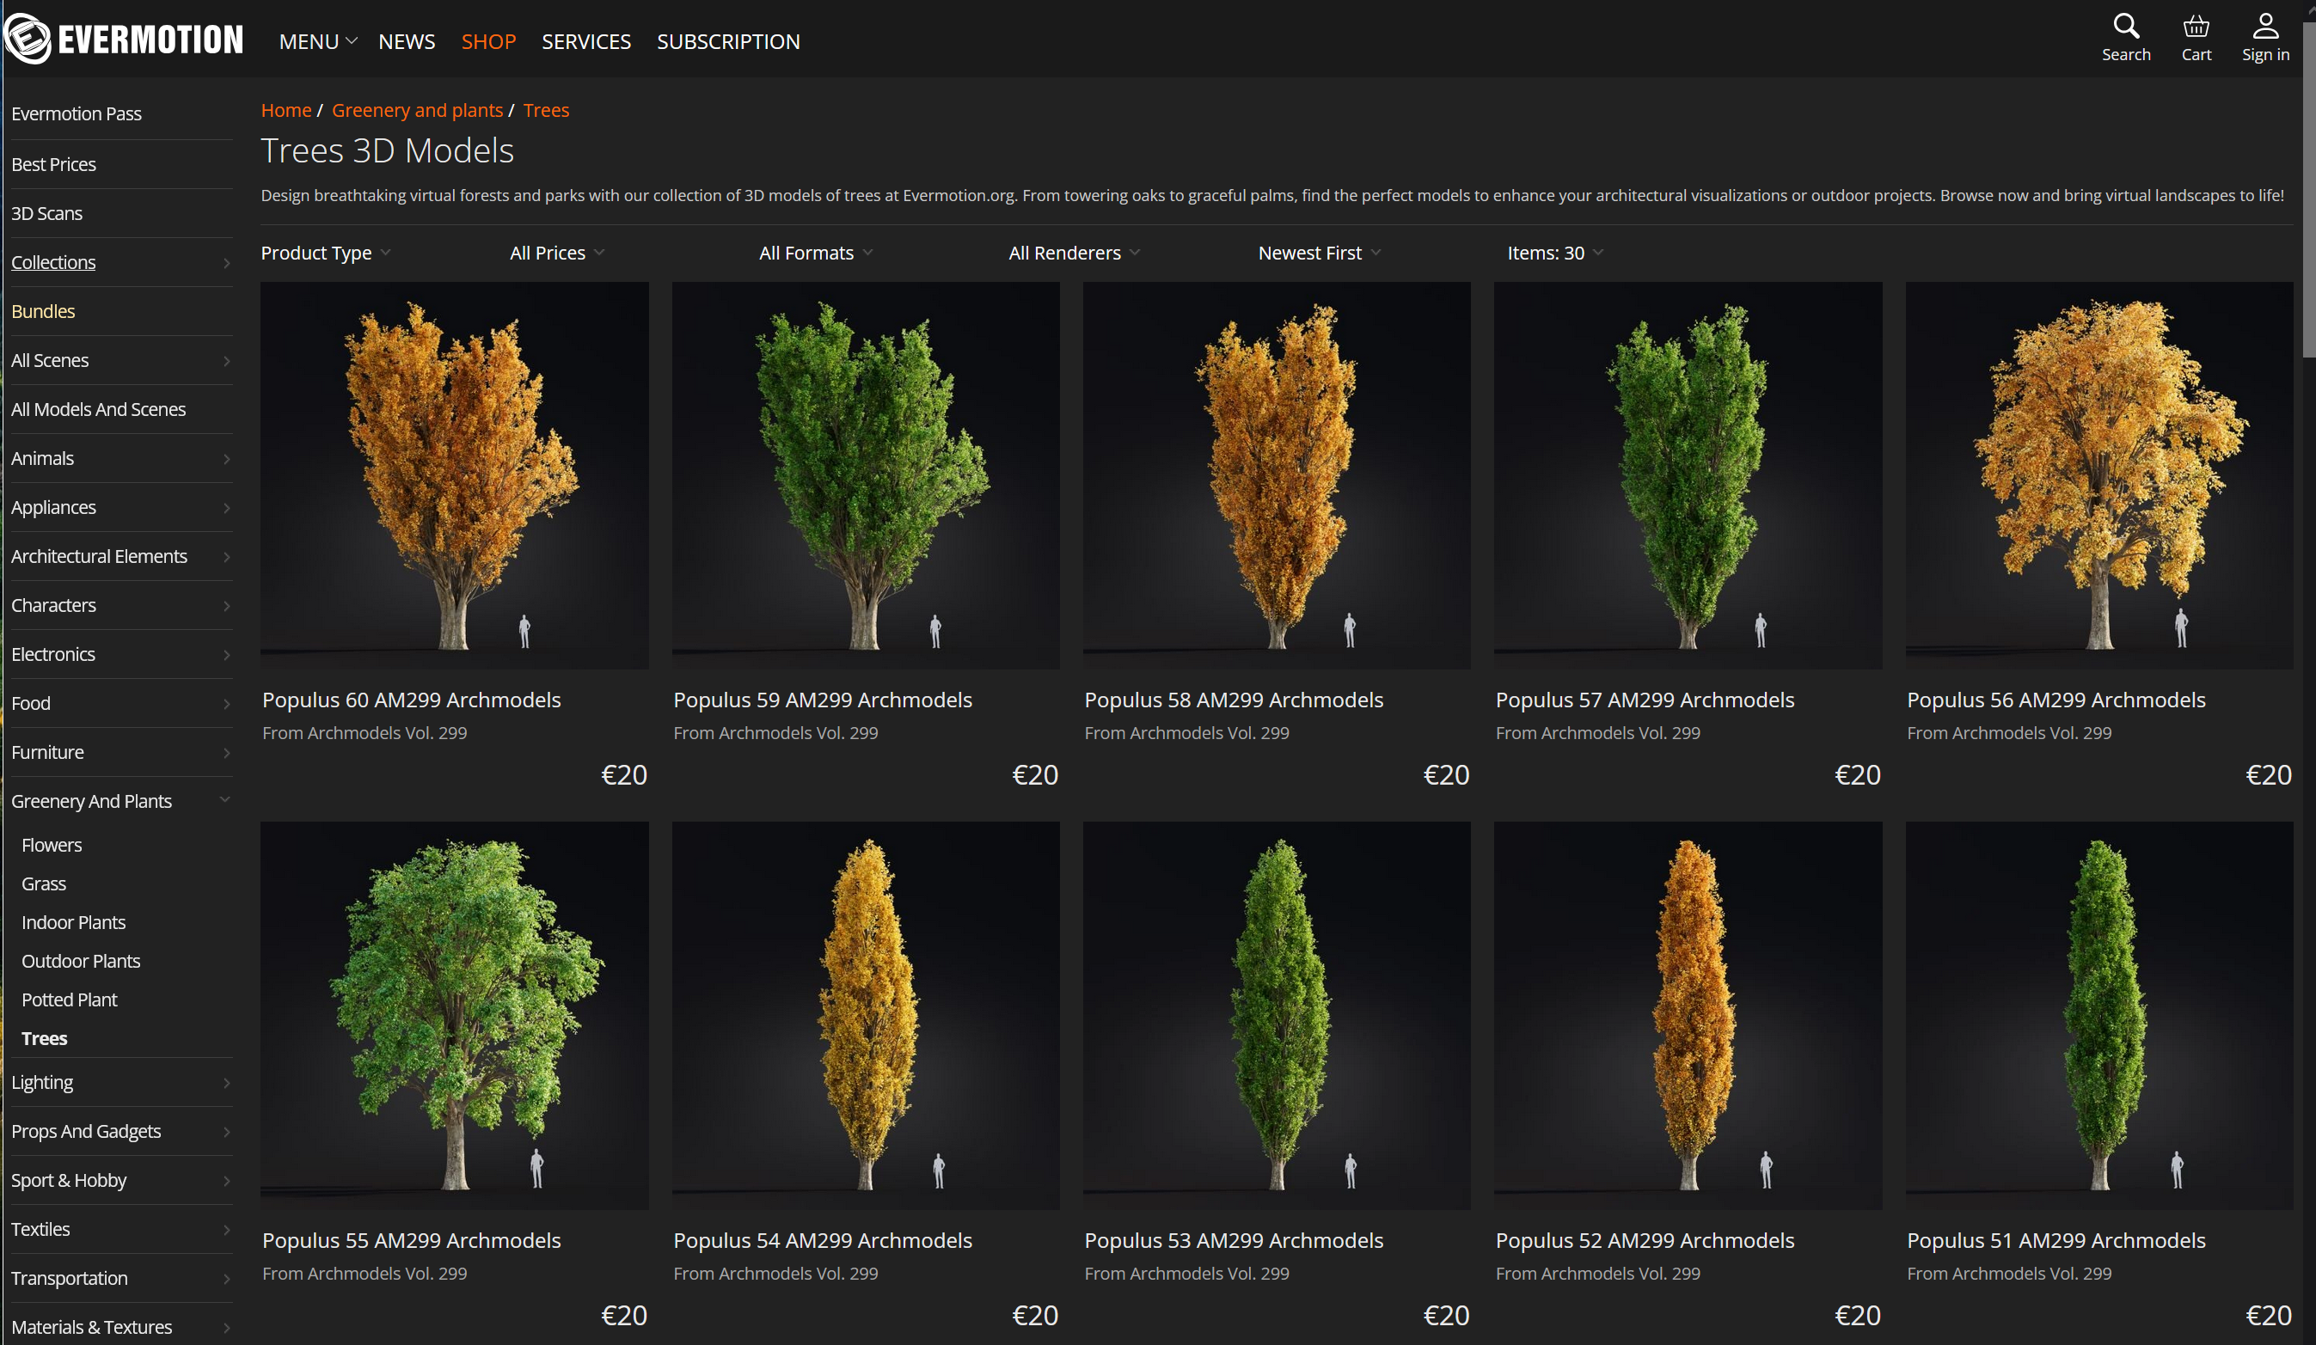
Task: Expand the Food category chevron
Action: [x=226, y=704]
